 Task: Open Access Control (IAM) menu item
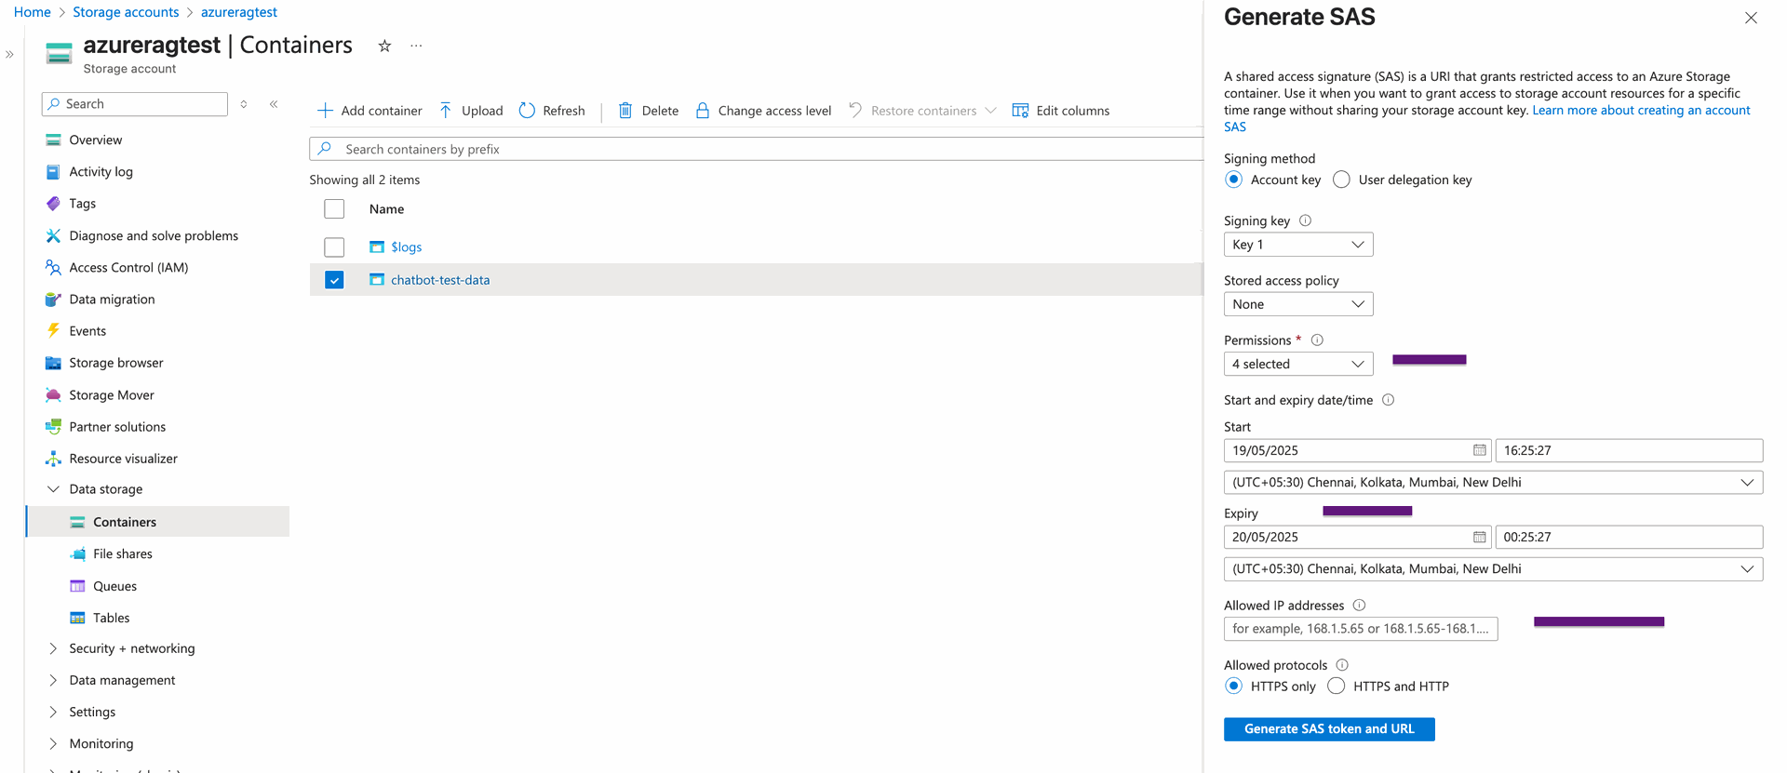[x=128, y=268]
